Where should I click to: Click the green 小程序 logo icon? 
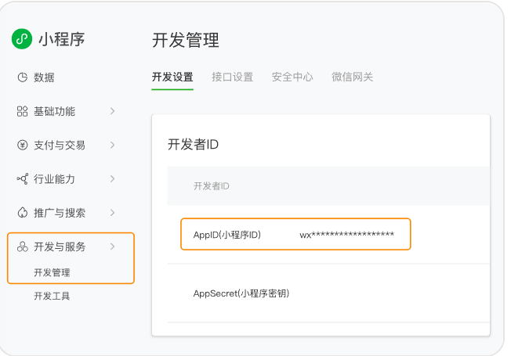click(x=22, y=39)
